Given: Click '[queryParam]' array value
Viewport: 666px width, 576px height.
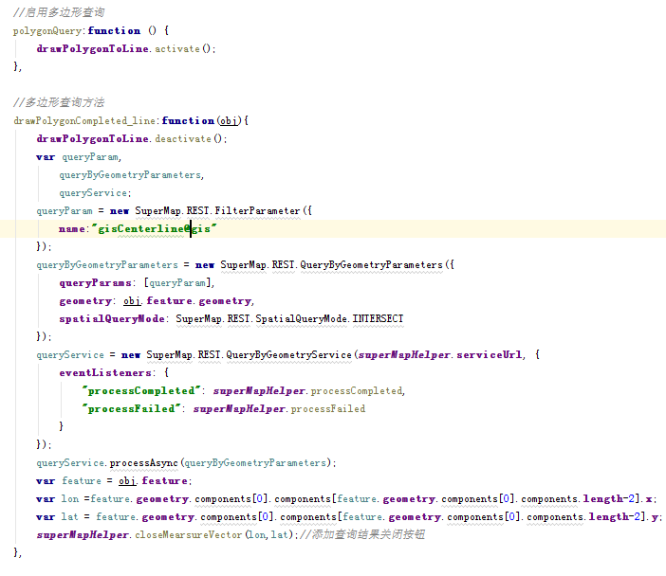Looking at the screenshot, I should (x=177, y=283).
